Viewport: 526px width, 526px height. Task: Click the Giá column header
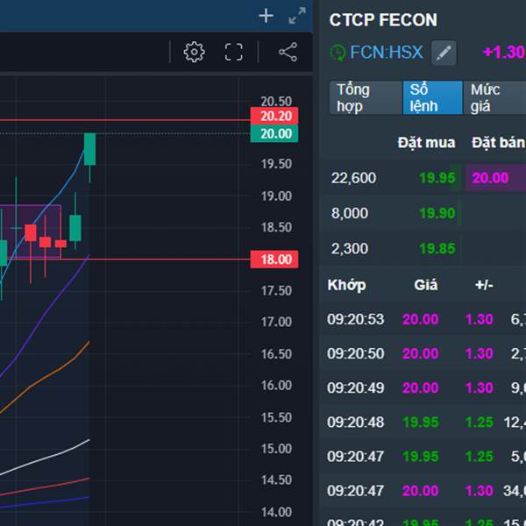pyautogui.click(x=425, y=285)
